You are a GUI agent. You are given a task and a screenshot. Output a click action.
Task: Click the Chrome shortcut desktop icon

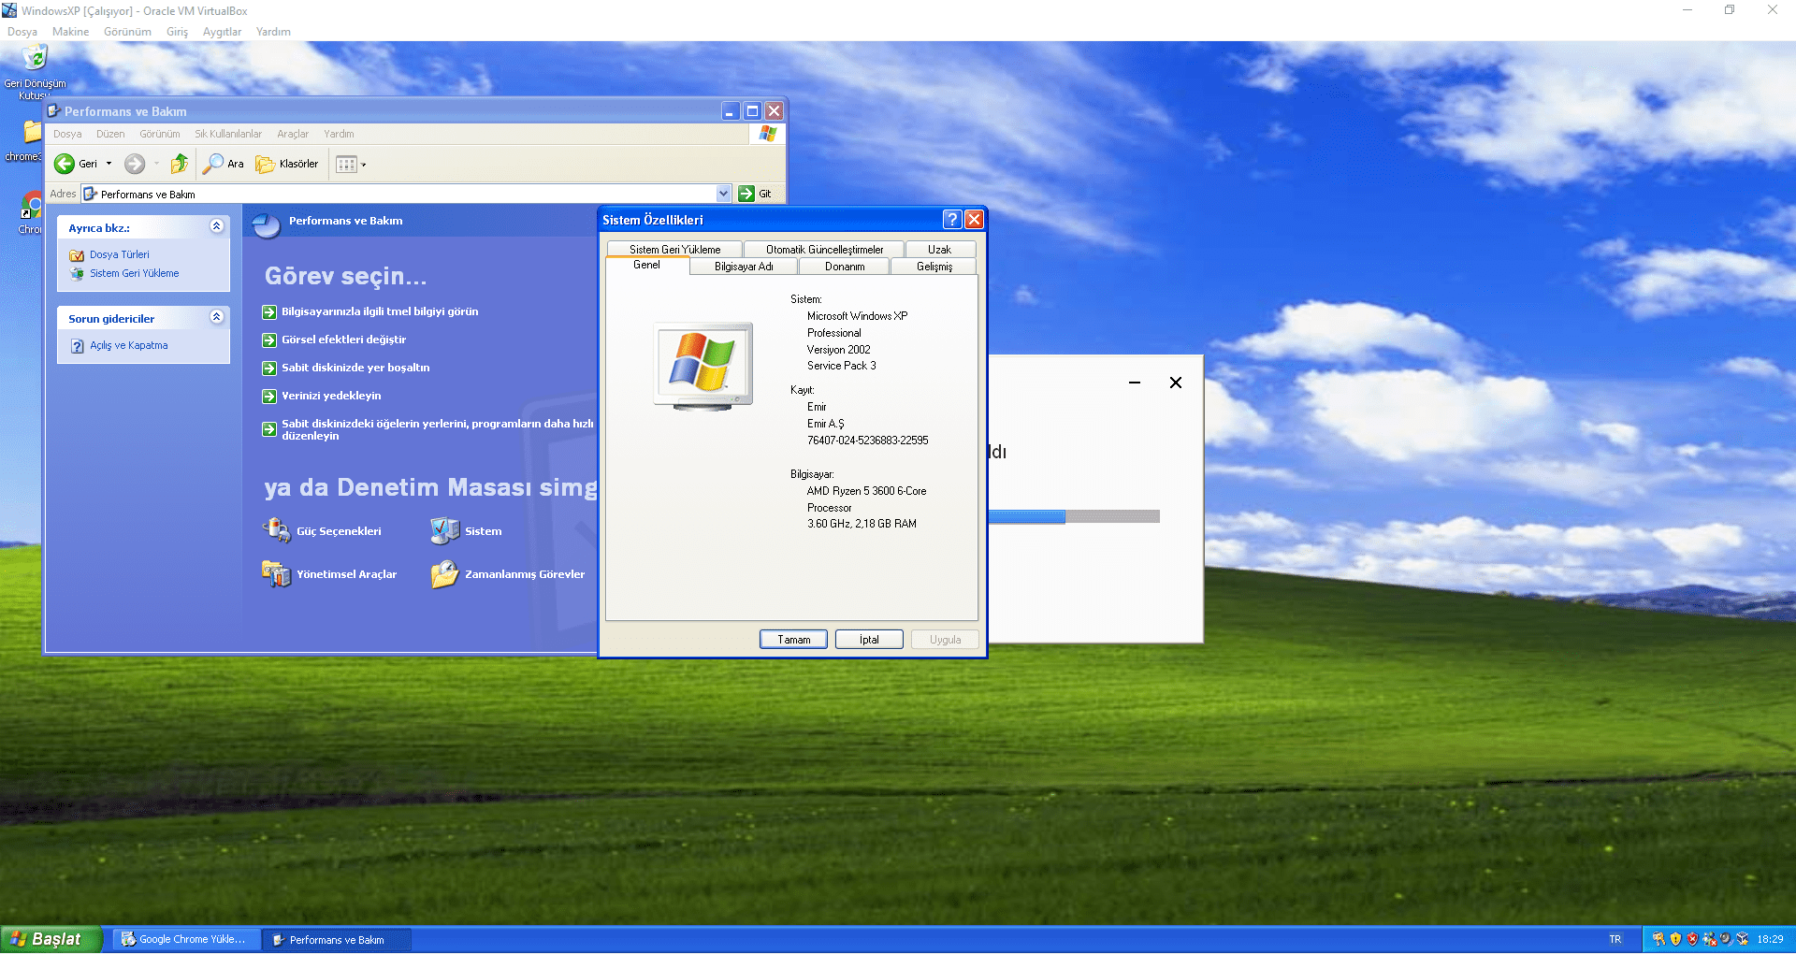click(x=32, y=207)
